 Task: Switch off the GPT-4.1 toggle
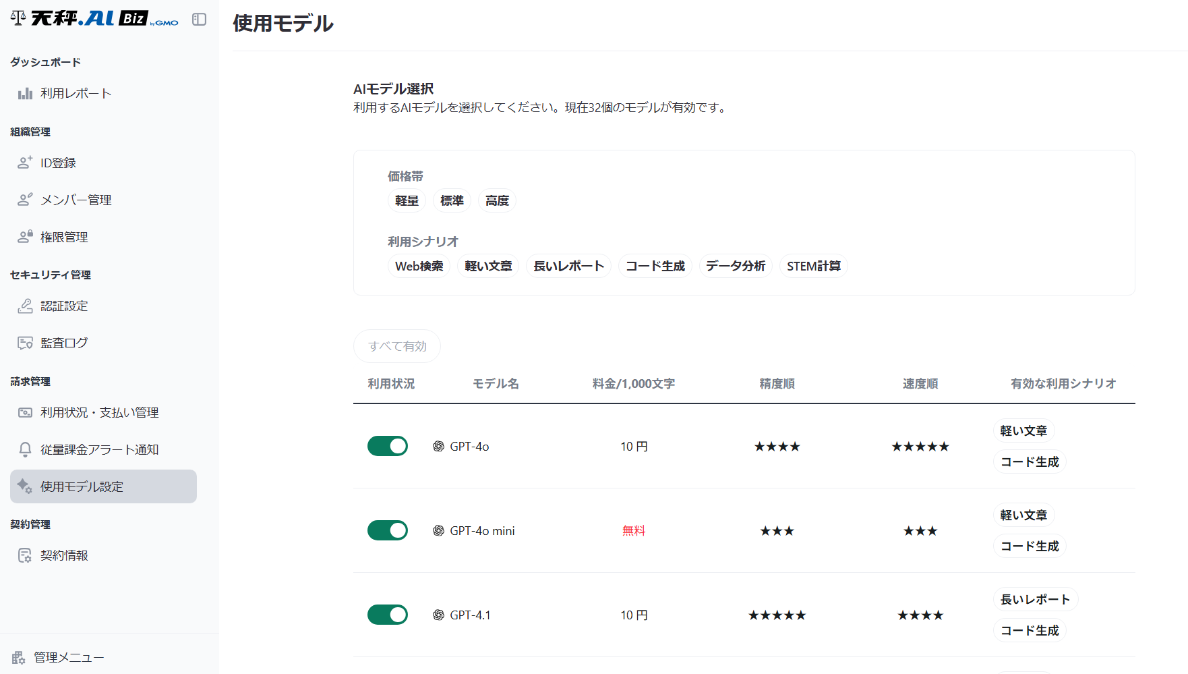click(x=388, y=615)
